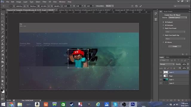Viewport: 191px width, 107px height.
Task: Open the Layer menu
Action: pyautogui.click(x=25, y=2)
